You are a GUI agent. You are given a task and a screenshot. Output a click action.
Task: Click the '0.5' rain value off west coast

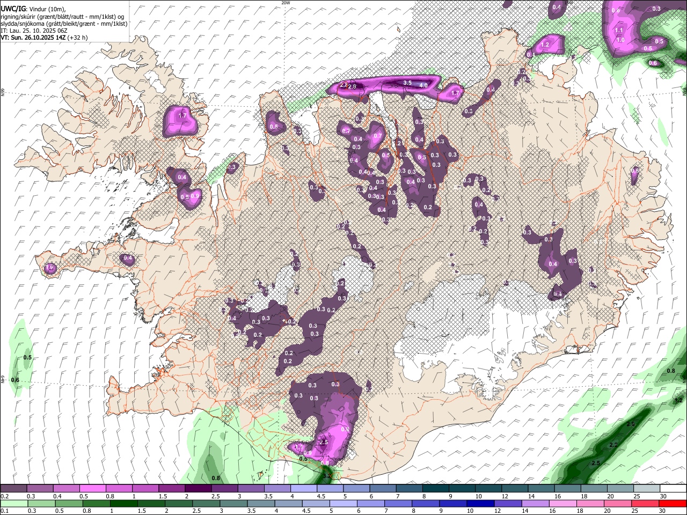click(28, 357)
